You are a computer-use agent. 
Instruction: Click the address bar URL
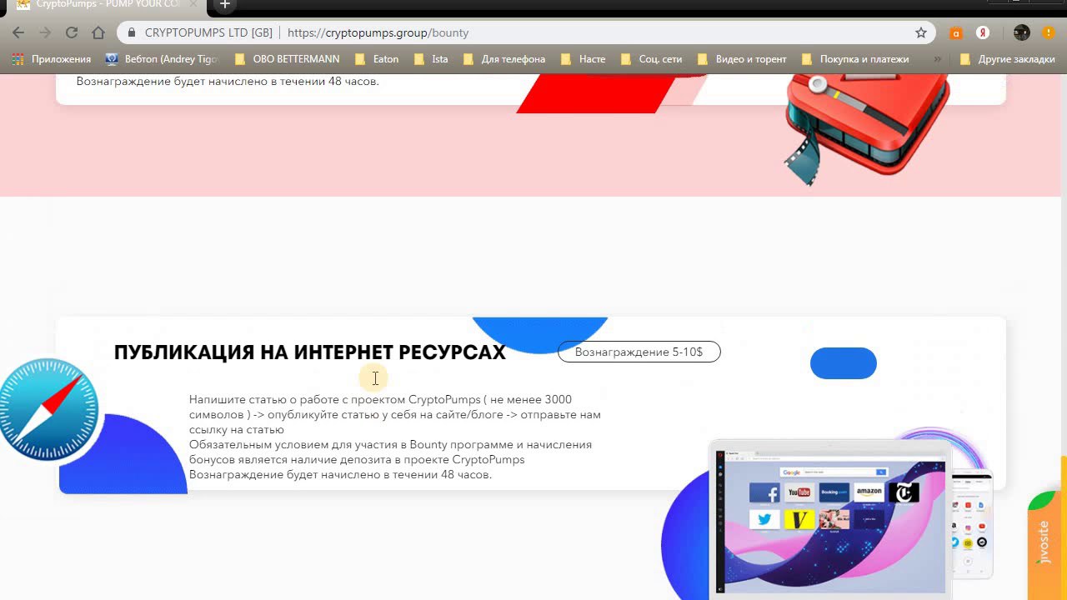[378, 33]
